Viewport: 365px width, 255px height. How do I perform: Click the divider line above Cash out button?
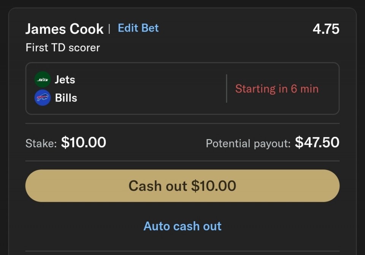tap(182, 161)
